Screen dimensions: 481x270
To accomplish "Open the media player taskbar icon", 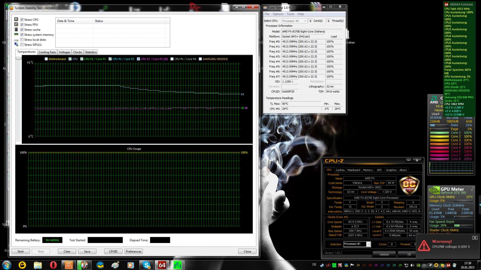I will click(131, 265).
